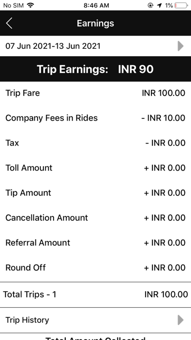This screenshot has width=191, height=340.
Task: Tap the battery indicator icon
Action: (x=181, y=5)
